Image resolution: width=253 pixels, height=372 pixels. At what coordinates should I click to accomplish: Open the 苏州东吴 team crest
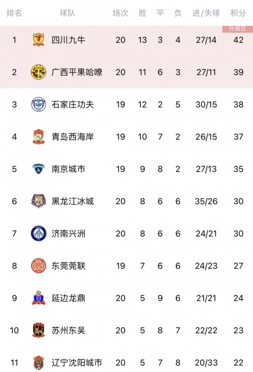[38, 330]
